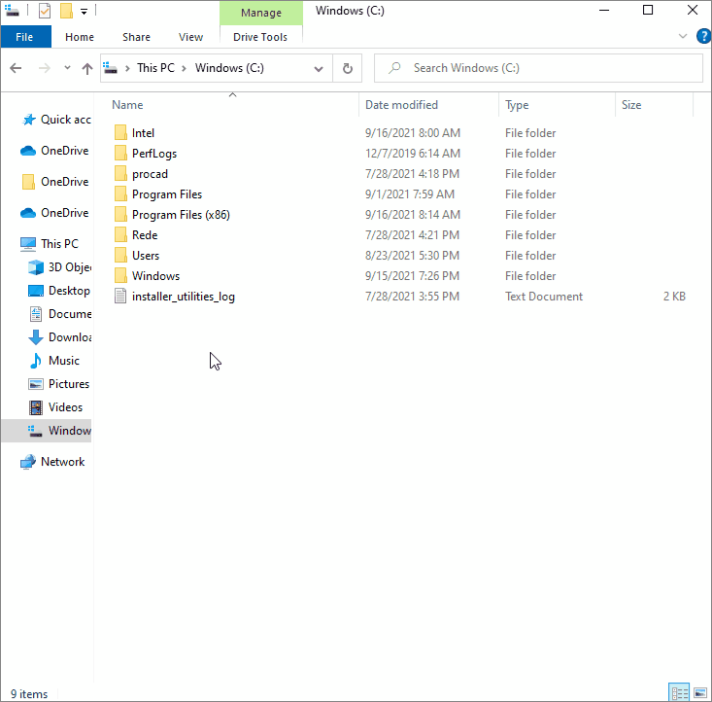Image resolution: width=712 pixels, height=702 pixels.
Task: Go up one level with the Up arrow
Action: (x=87, y=68)
